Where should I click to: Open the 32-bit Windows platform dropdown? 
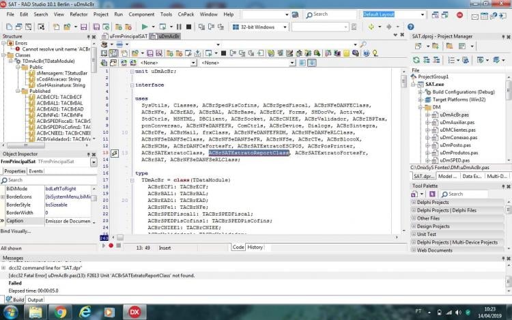coord(285,27)
